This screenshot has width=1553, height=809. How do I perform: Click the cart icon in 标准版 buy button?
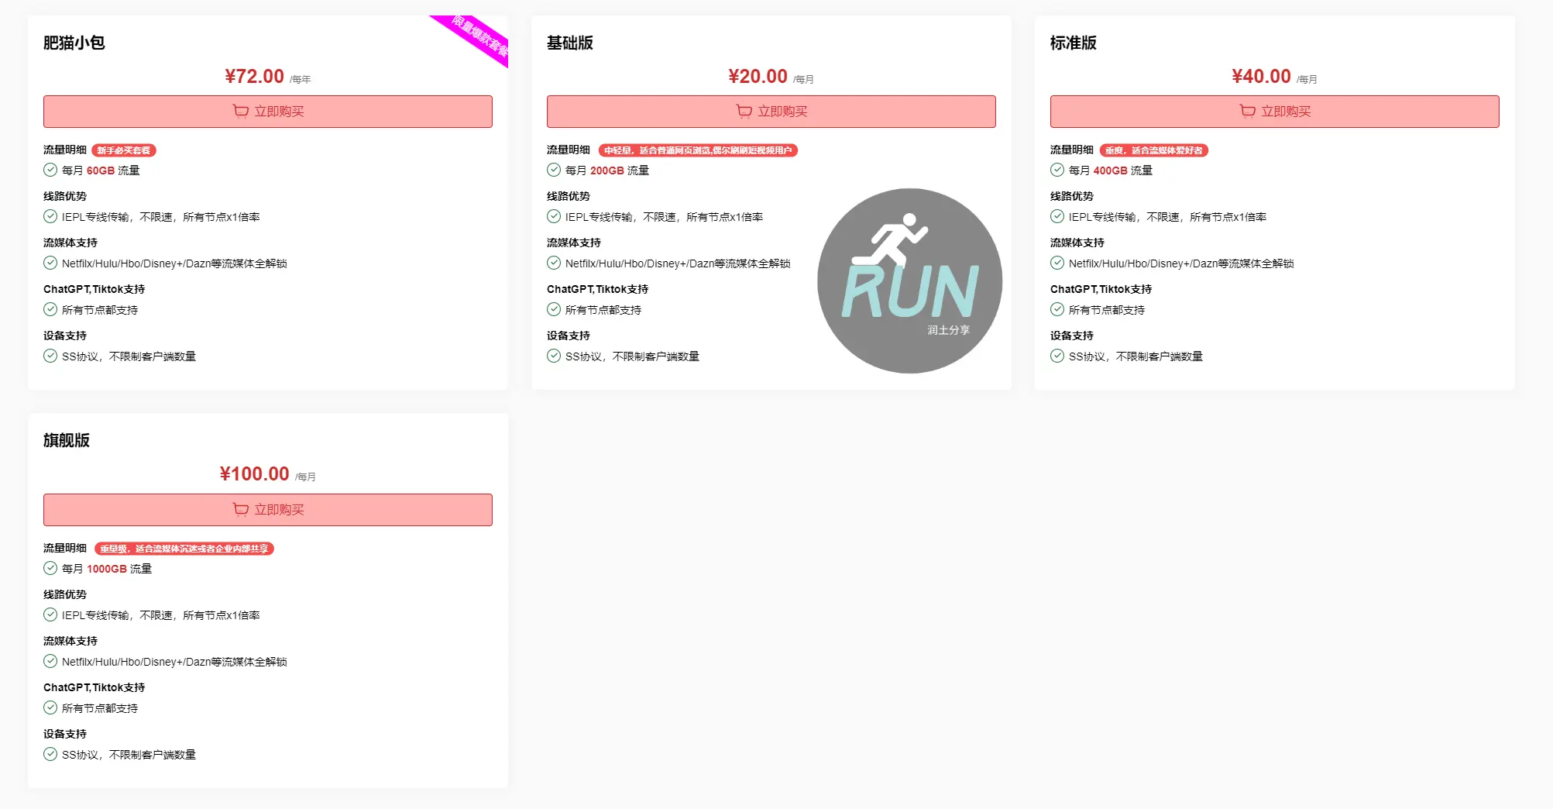coord(1248,112)
